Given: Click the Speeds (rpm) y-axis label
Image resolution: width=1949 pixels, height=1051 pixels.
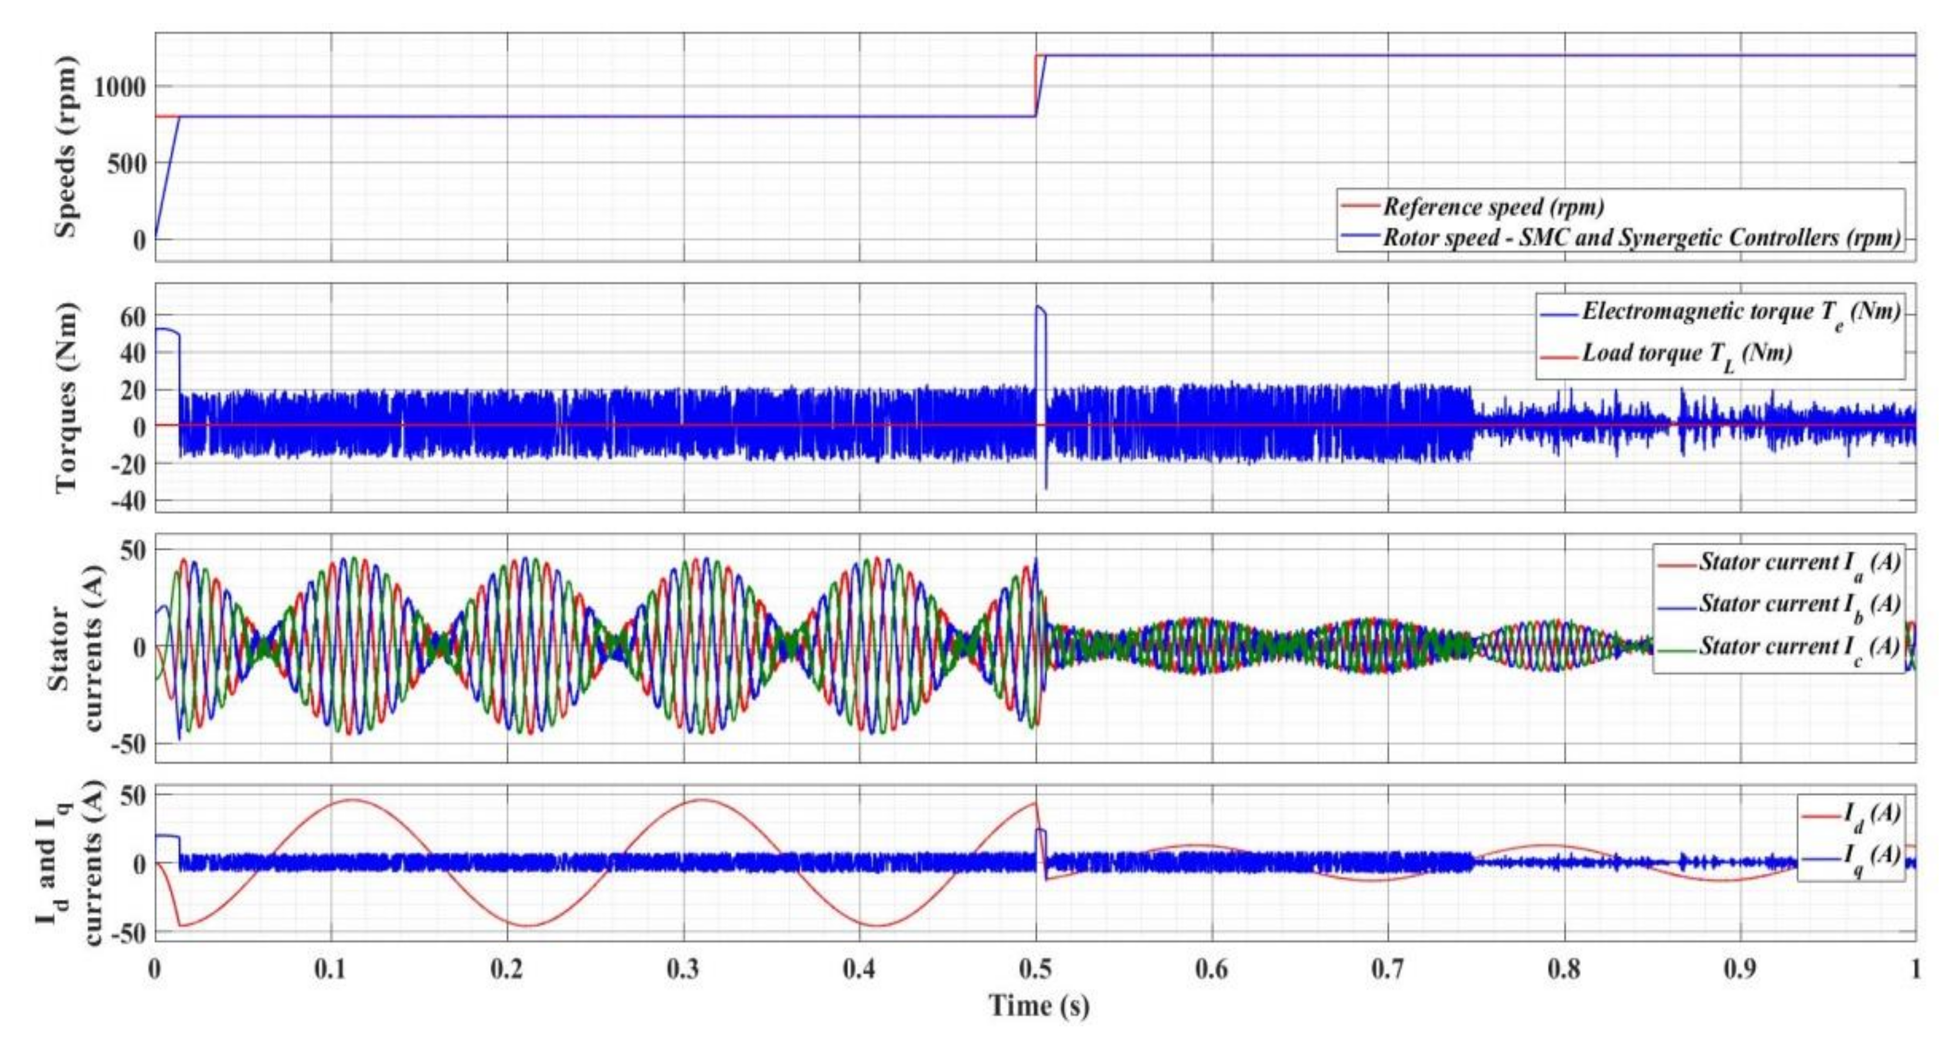Looking at the screenshot, I should (67, 147).
